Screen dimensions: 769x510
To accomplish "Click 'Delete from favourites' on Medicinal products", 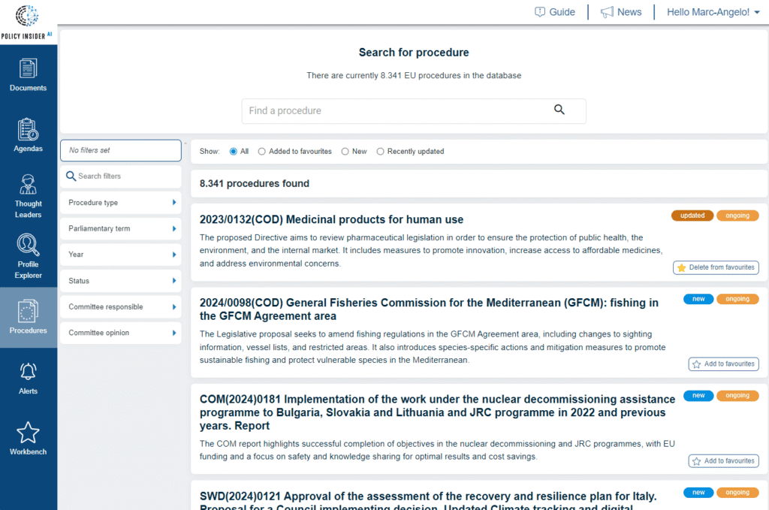I will [x=716, y=267].
